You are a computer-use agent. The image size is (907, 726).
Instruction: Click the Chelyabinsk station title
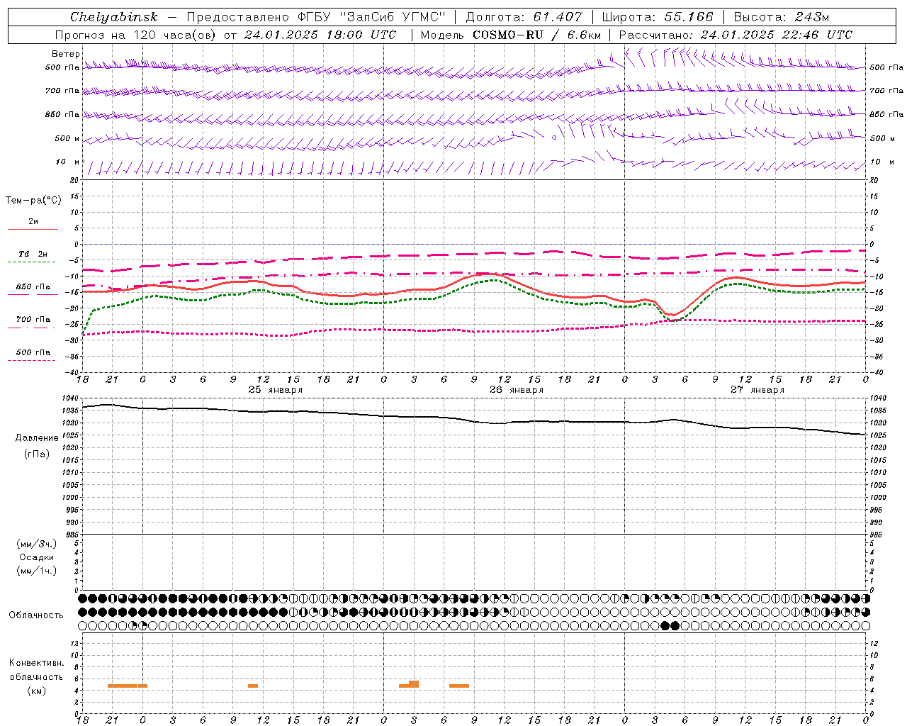point(114,17)
